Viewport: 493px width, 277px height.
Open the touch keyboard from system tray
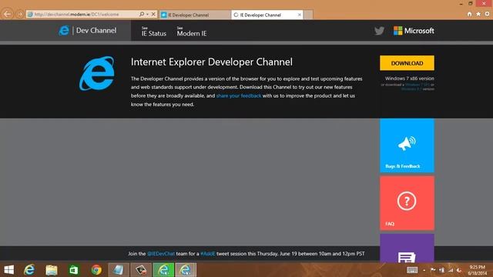click(x=412, y=270)
